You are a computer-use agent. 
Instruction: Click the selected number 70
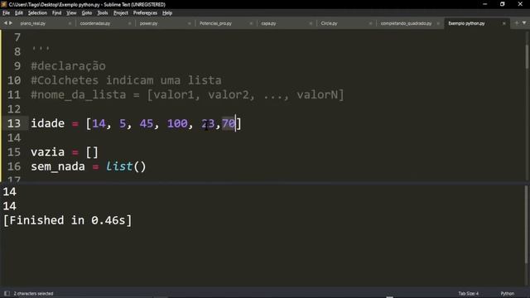(x=229, y=123)
